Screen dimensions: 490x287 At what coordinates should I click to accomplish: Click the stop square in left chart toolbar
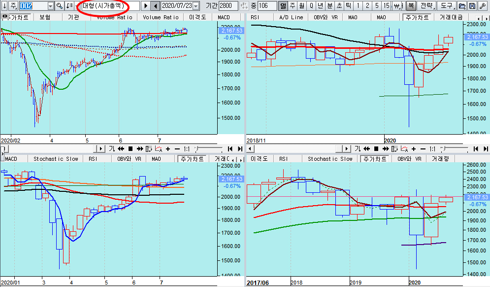click(x=131, y=148)
